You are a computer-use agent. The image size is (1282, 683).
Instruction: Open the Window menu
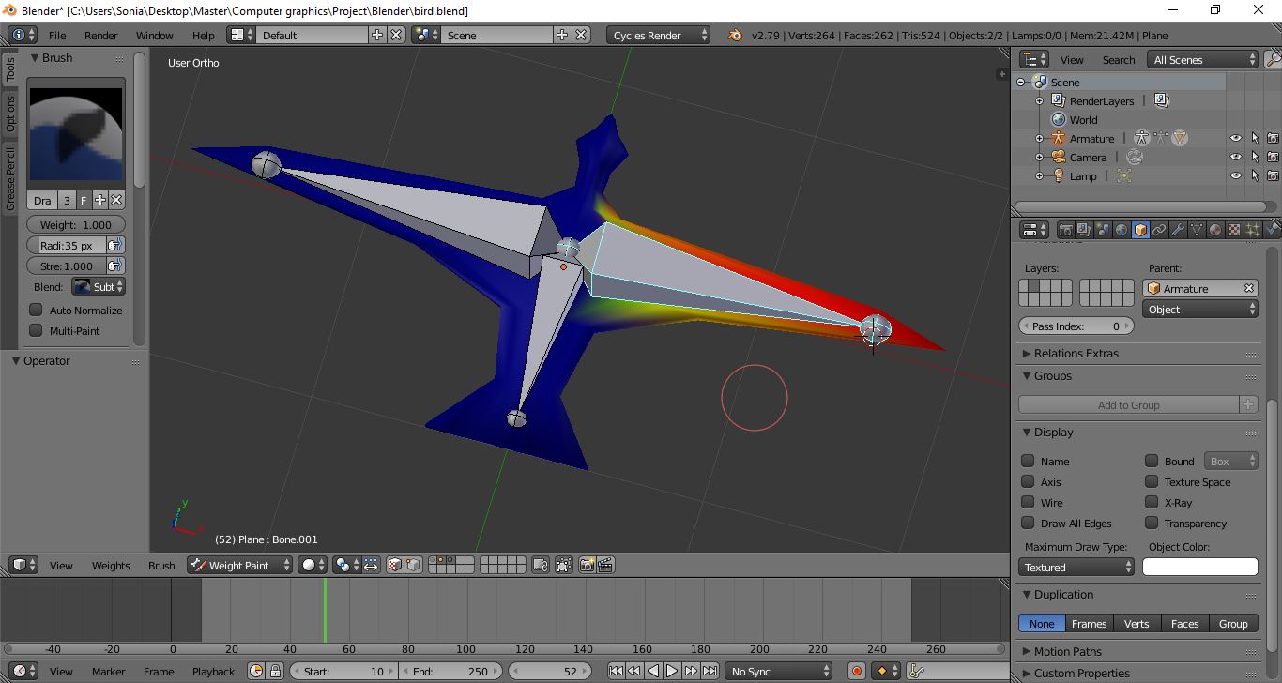[154, 35]
